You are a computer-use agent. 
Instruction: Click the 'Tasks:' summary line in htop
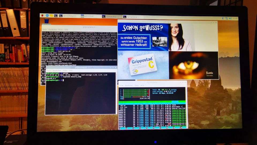(164, 90)
